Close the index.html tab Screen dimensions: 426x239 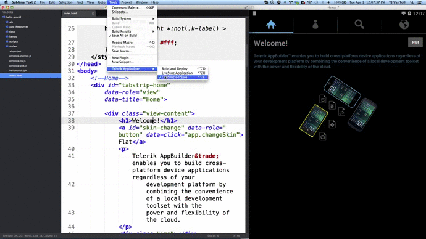tap(93, 14)
